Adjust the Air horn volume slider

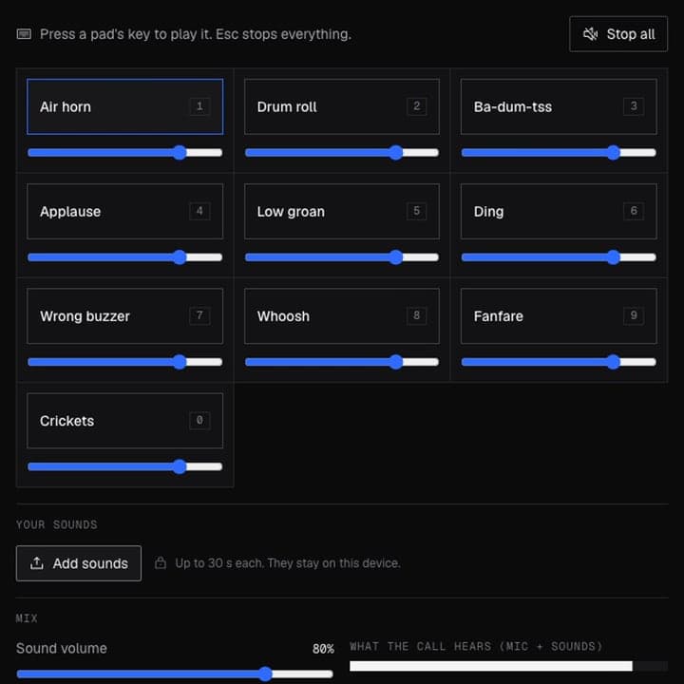click(x=124, y=152)
